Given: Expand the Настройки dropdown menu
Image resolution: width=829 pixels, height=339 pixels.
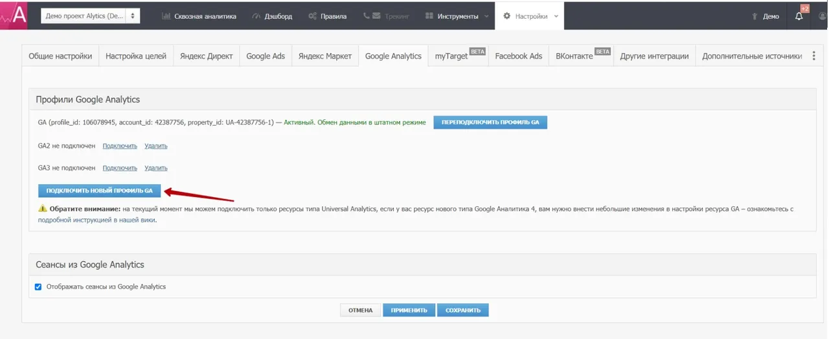Looking at the screenshot, I should click(530, 16).
